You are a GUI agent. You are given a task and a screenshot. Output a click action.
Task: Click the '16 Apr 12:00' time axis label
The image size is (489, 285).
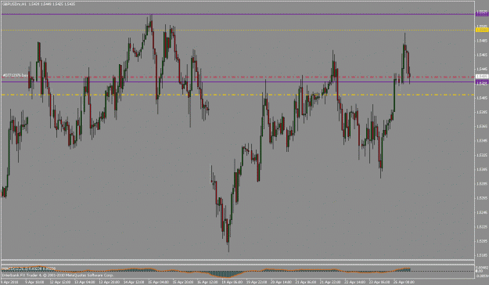click(x=207, y=282)
